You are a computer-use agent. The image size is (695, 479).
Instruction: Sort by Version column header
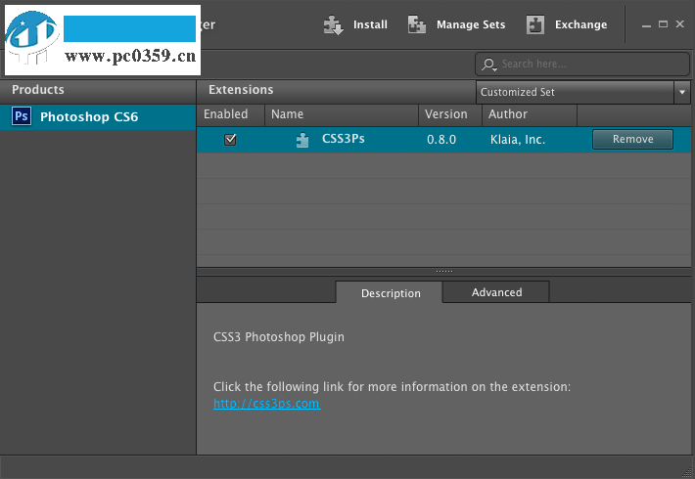450,114
